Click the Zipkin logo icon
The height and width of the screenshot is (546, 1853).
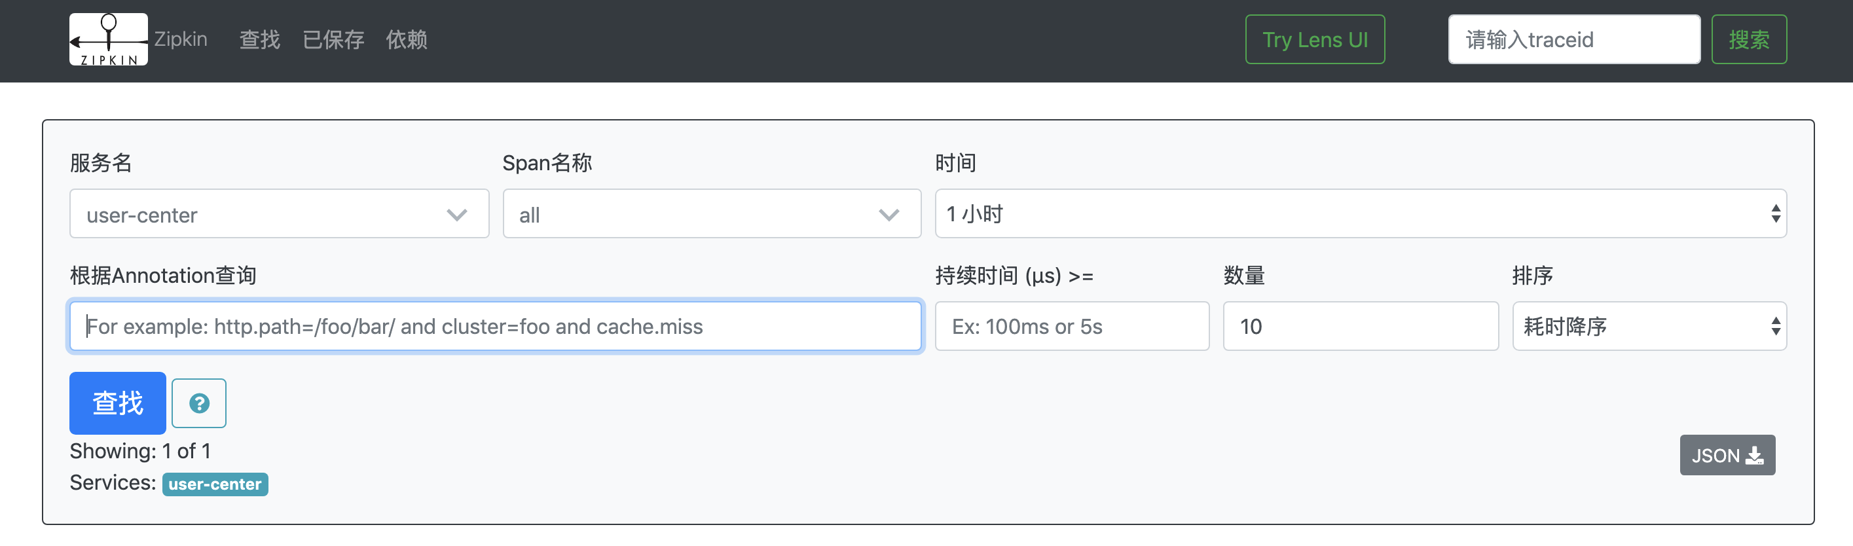pos(109,39)
